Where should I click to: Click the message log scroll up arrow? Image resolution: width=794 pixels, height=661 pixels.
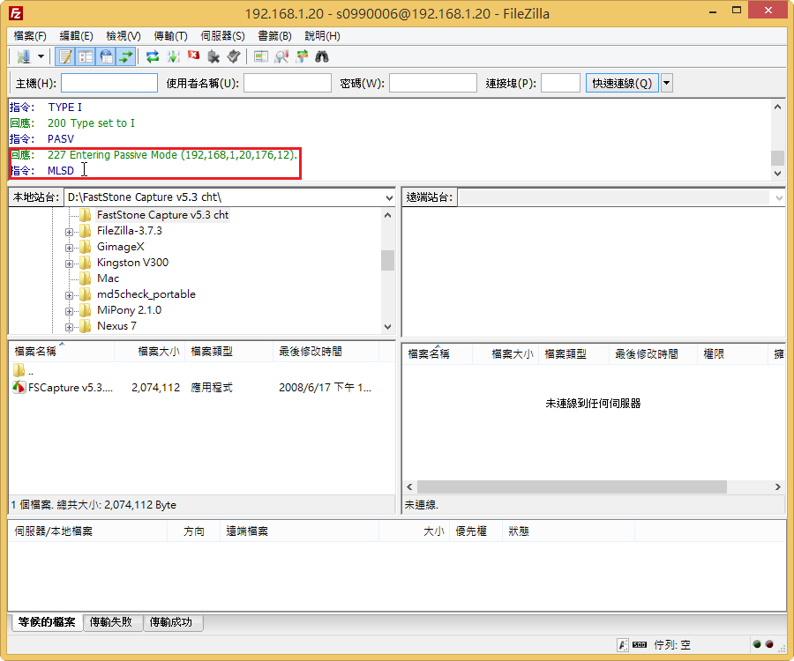pyautogui.click(x=777, y=107)
